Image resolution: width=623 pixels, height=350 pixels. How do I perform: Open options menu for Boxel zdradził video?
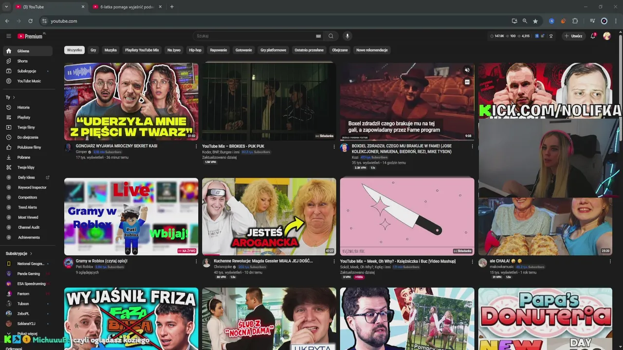pos(472,146)
